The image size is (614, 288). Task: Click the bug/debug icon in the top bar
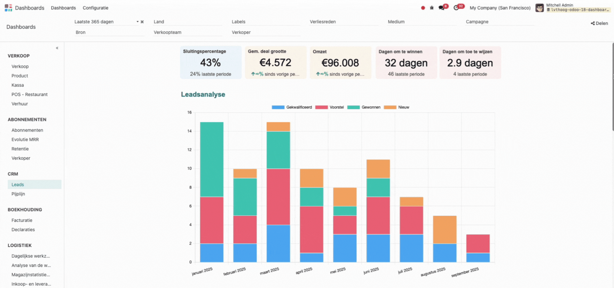click(431, 7)
